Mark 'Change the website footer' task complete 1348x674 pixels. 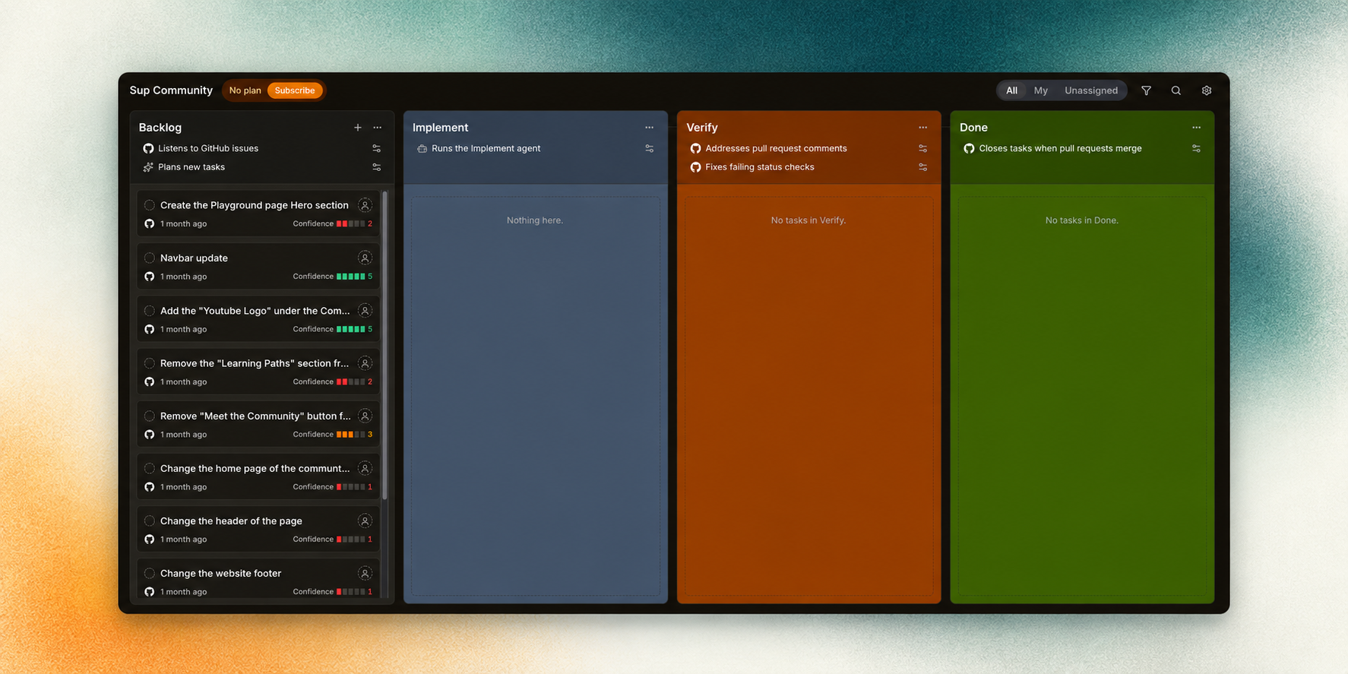click(150, 574)
